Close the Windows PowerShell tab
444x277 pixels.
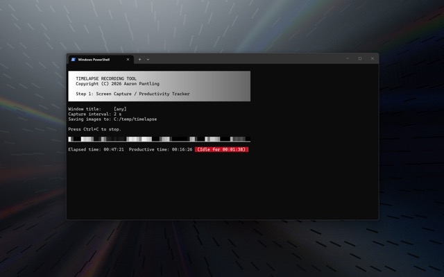(128, 60)
